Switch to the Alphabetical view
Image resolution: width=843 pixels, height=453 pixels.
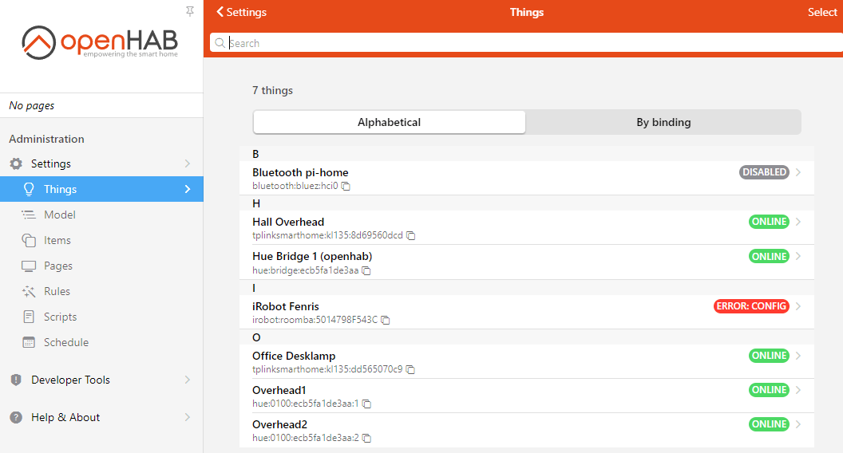[x=389, y=122]
